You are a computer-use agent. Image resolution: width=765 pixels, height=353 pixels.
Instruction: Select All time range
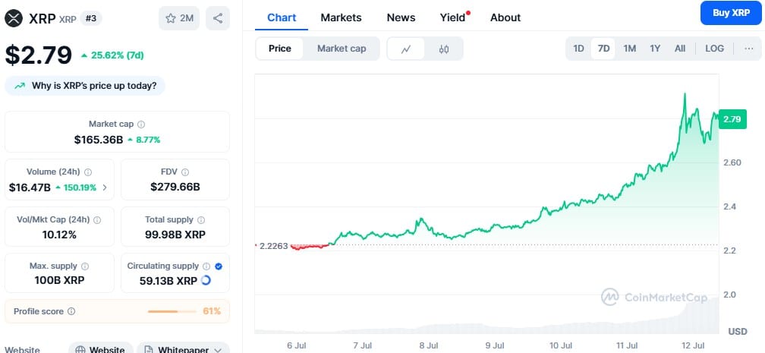(680, 49)
